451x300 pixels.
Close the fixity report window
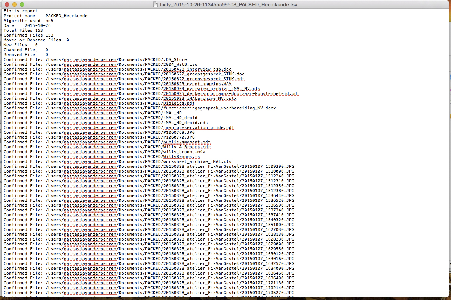7,4
